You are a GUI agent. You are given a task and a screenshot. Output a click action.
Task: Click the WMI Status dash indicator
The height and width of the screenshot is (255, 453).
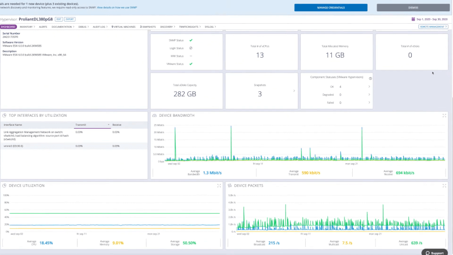click(x=191, y=56)
